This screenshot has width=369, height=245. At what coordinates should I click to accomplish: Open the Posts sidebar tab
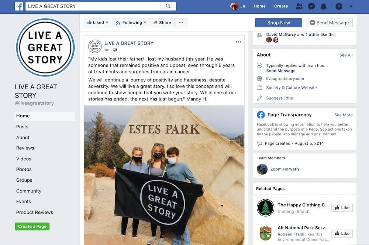23,127
